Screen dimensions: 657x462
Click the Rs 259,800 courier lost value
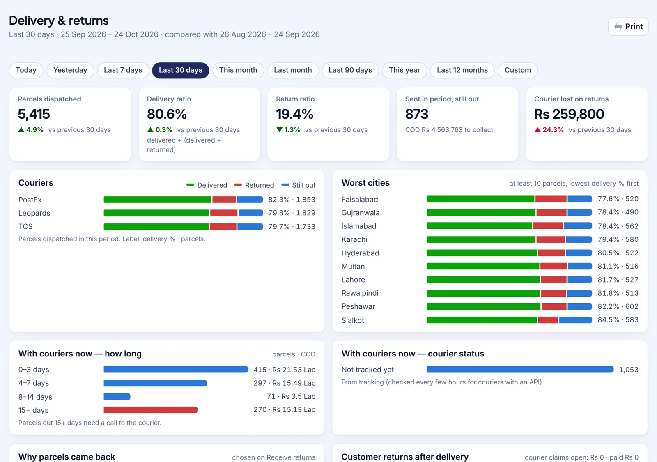point(569,114)
